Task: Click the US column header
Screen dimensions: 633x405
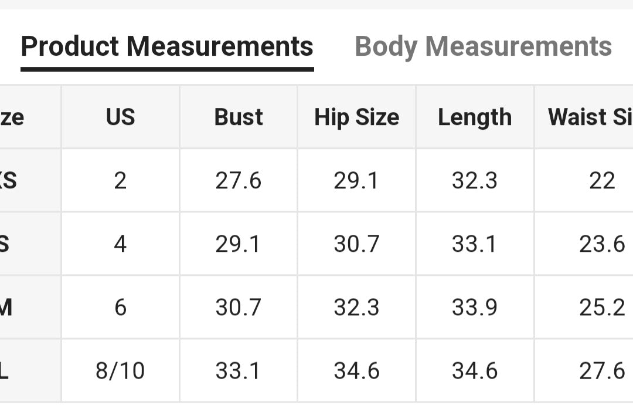Action: click(x=120, y=117)
